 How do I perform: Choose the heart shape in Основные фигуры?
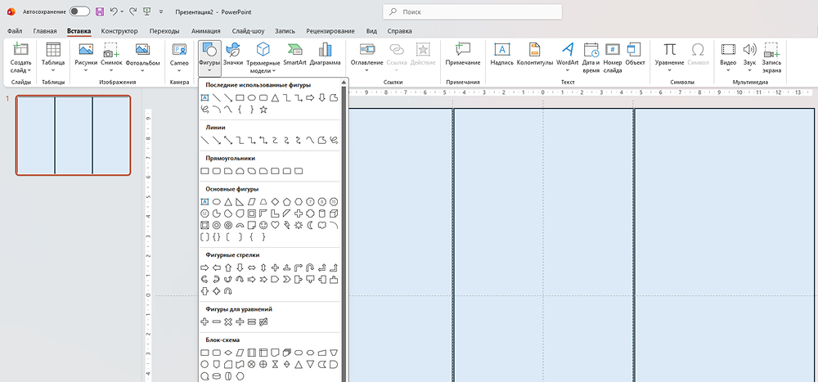pos(276,226)
